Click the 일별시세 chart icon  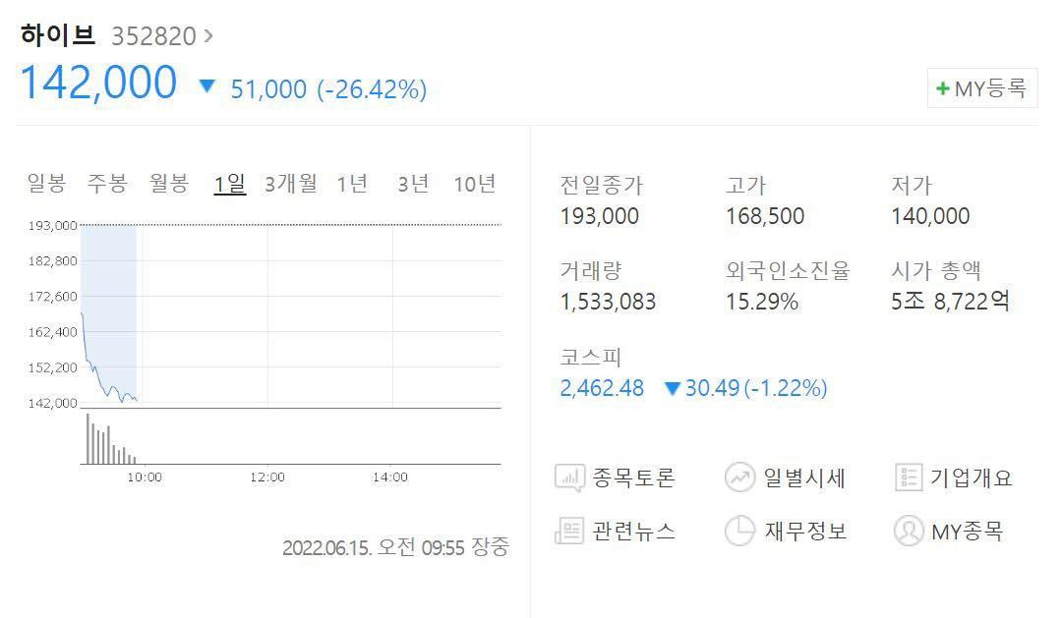(739, 478)
